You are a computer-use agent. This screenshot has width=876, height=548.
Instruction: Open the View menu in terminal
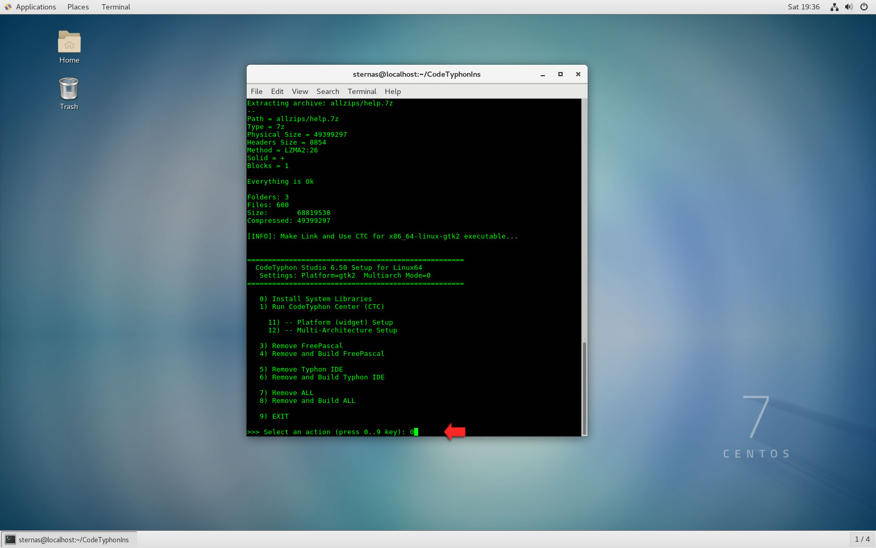300,91
